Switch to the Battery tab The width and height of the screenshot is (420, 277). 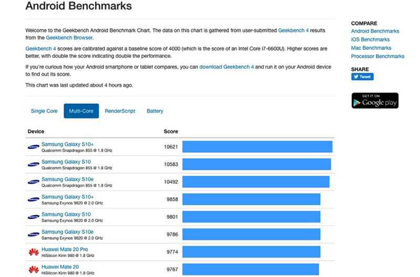pos(155,111)
